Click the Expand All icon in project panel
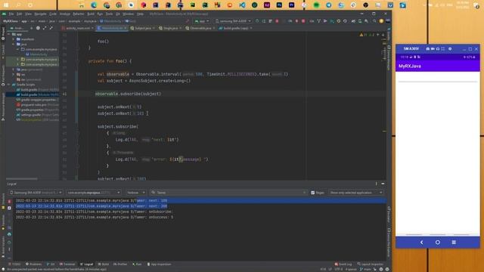The width and height of the screenshot is (484, 272). pyautogui.click(x=45, y=28)
